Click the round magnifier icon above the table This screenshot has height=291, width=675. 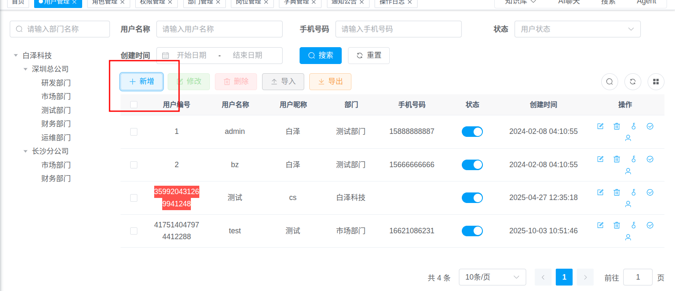pyautogui.click(x=610, y=82)
